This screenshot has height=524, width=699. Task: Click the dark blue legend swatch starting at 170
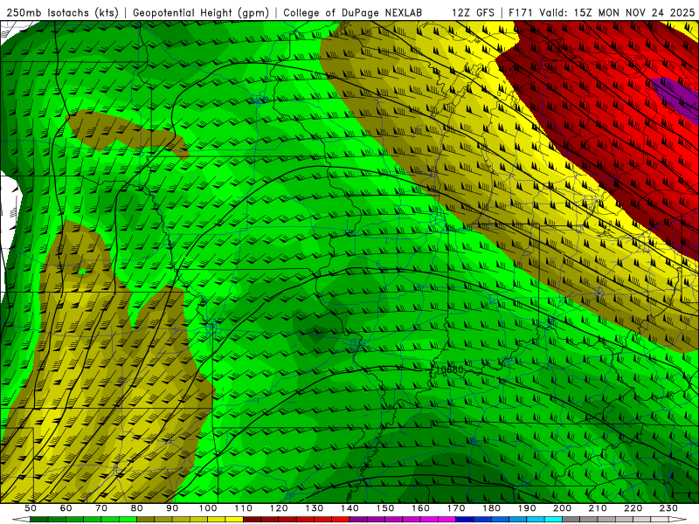coord(465,520)
